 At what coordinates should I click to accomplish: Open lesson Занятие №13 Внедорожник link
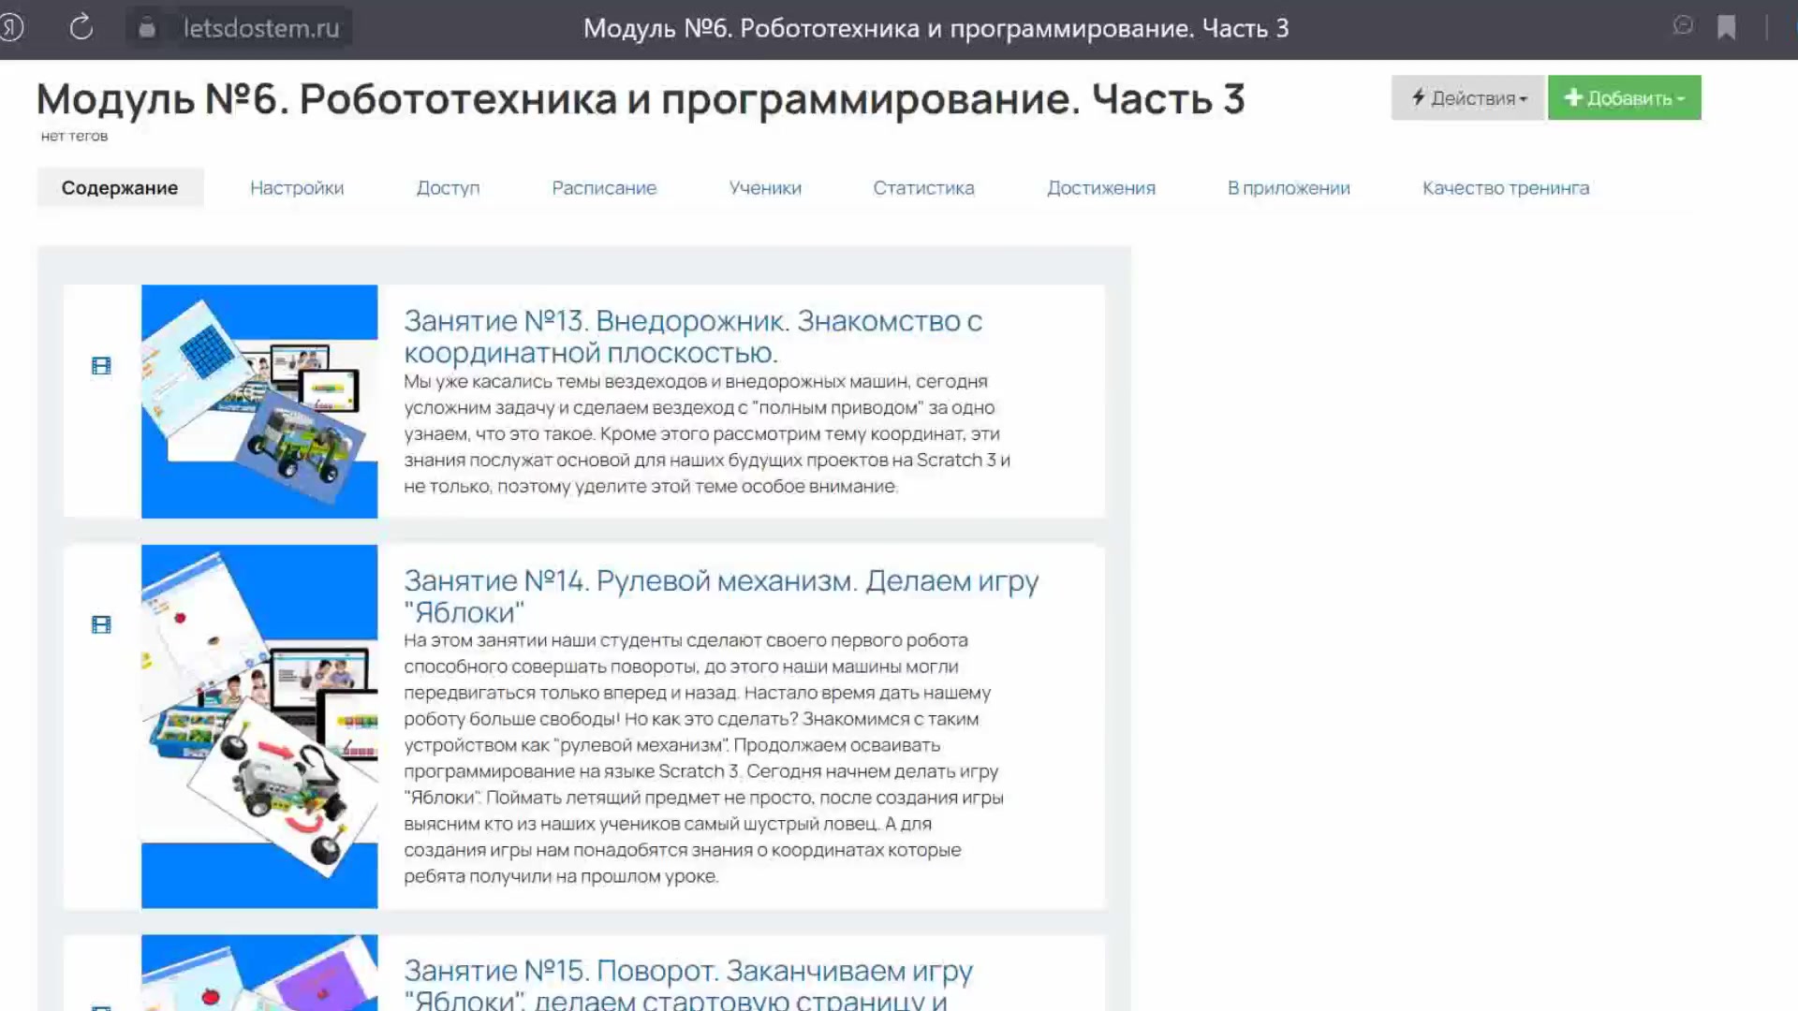pos(693,336)
